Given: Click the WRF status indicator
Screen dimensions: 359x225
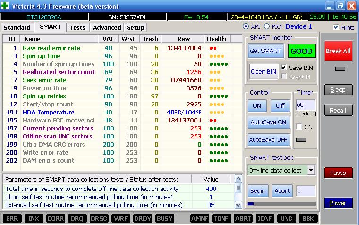Looking at the screenshot, I should tap(120, 218).
